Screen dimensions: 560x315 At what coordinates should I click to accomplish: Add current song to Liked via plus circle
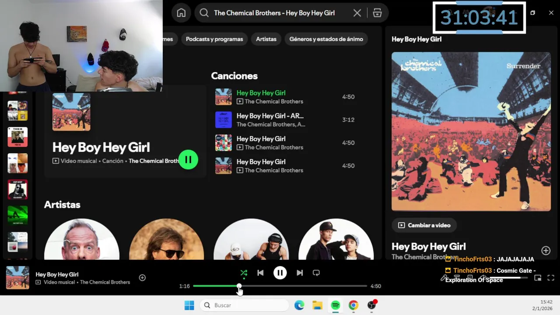pyautogui.click(x=142, y=278)
